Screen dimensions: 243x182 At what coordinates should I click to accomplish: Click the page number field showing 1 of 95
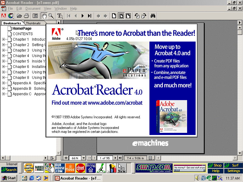coord(105,158)
